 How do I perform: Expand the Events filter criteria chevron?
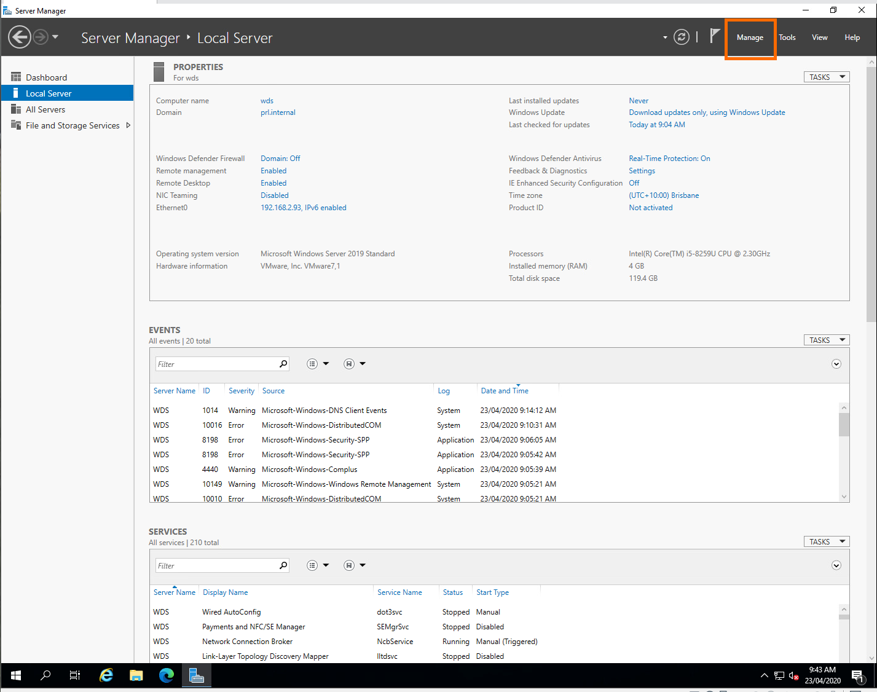[836, 364]
